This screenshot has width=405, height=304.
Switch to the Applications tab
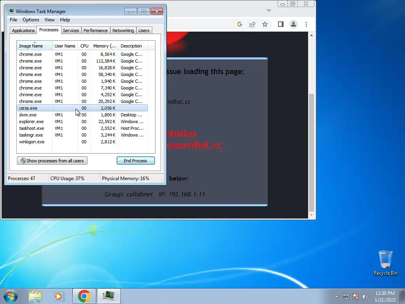(x=23, y=30)
